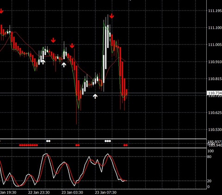Select the three white dots in the indicator strip
222x195 pixels.
coord(108,141)
